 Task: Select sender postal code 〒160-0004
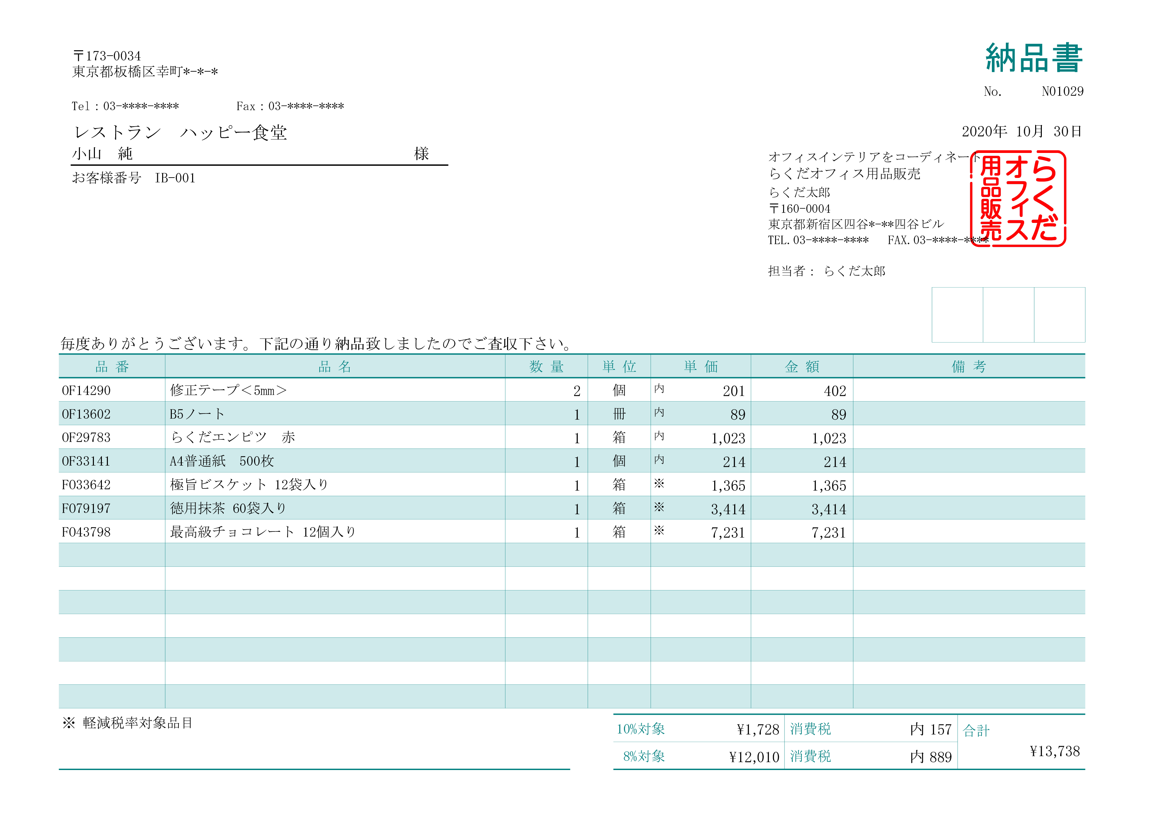tap(799, 209)
